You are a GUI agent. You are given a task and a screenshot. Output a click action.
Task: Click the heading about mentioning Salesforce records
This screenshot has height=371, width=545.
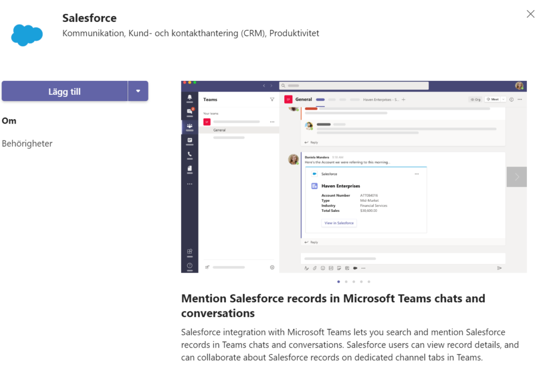point(333,306)
